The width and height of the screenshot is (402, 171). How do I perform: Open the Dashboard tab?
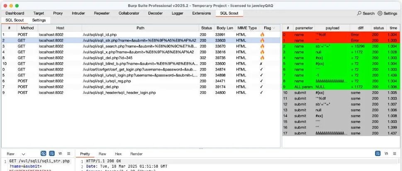pyautogui.click(x=15, y=13)
